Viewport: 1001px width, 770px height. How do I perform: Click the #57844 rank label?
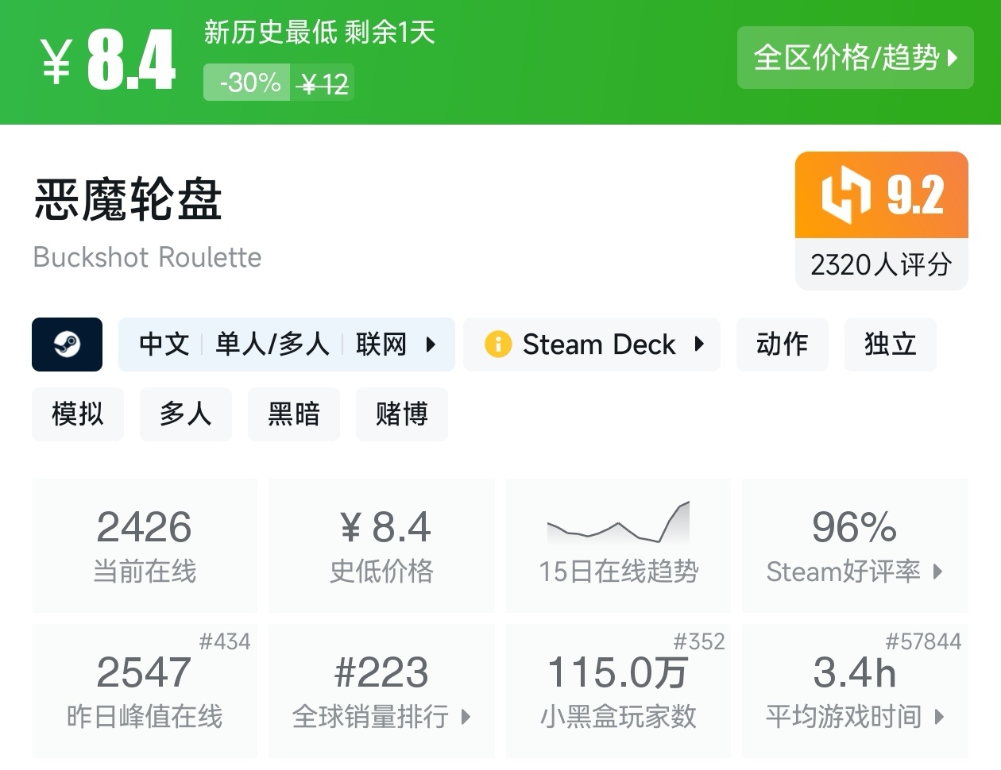coord(923,641)
